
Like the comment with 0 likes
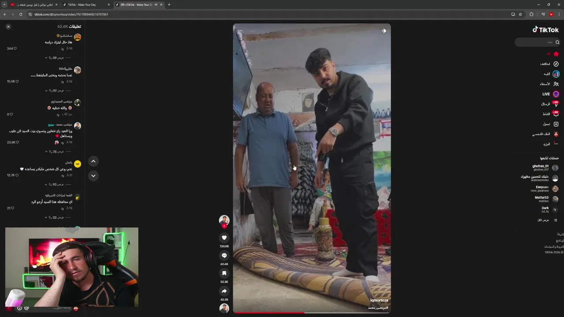(x=11, y=114)
